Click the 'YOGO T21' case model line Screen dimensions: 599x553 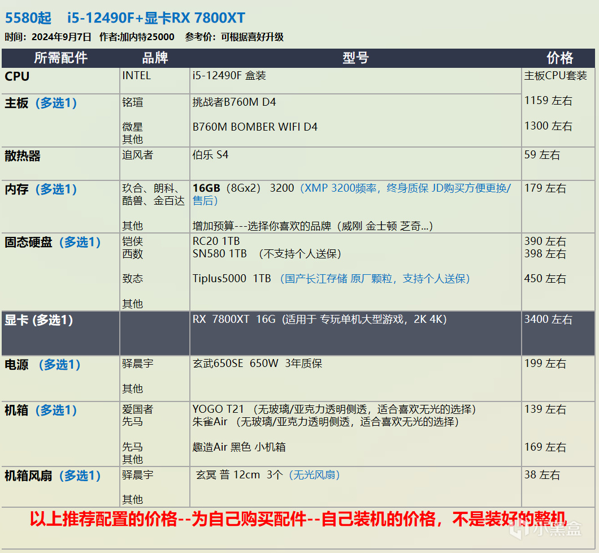pyautogui.click(x=335, y=409)
